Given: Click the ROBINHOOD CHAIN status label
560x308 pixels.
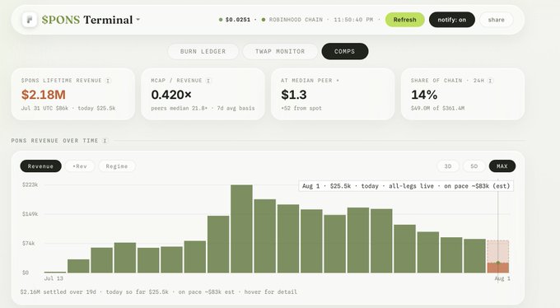Looking at the screenshot, I should coord(296,20).
